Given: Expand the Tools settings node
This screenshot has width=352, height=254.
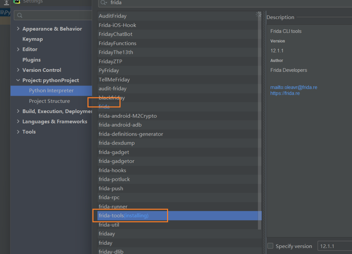Looking at the screenshot, I should coord(18,132).
